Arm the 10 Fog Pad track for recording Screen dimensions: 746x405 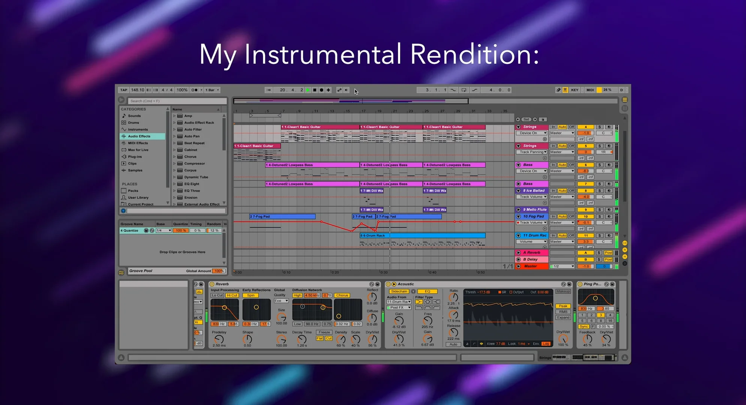click(x=609, y=217)
